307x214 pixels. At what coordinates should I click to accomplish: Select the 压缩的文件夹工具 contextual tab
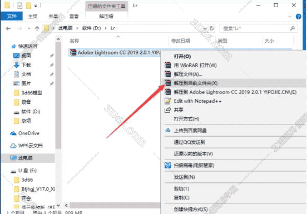[107, 6]
